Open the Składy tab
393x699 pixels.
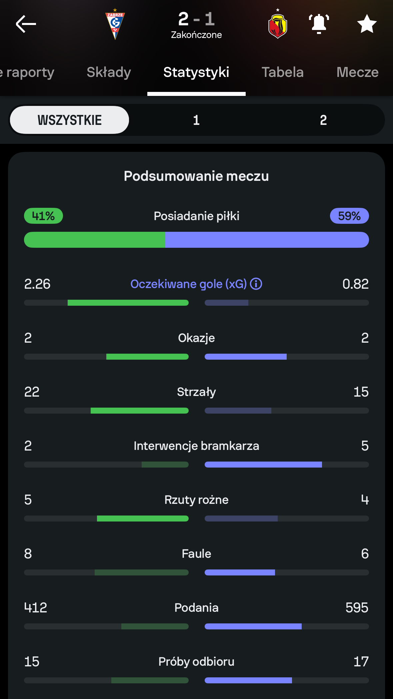click(x=109, y=72)
